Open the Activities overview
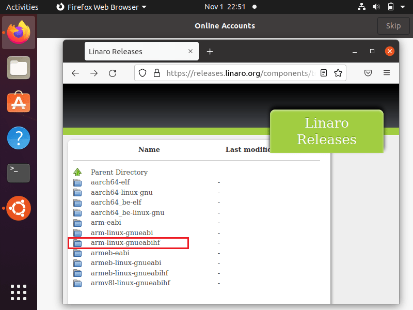 coord(22,7)
